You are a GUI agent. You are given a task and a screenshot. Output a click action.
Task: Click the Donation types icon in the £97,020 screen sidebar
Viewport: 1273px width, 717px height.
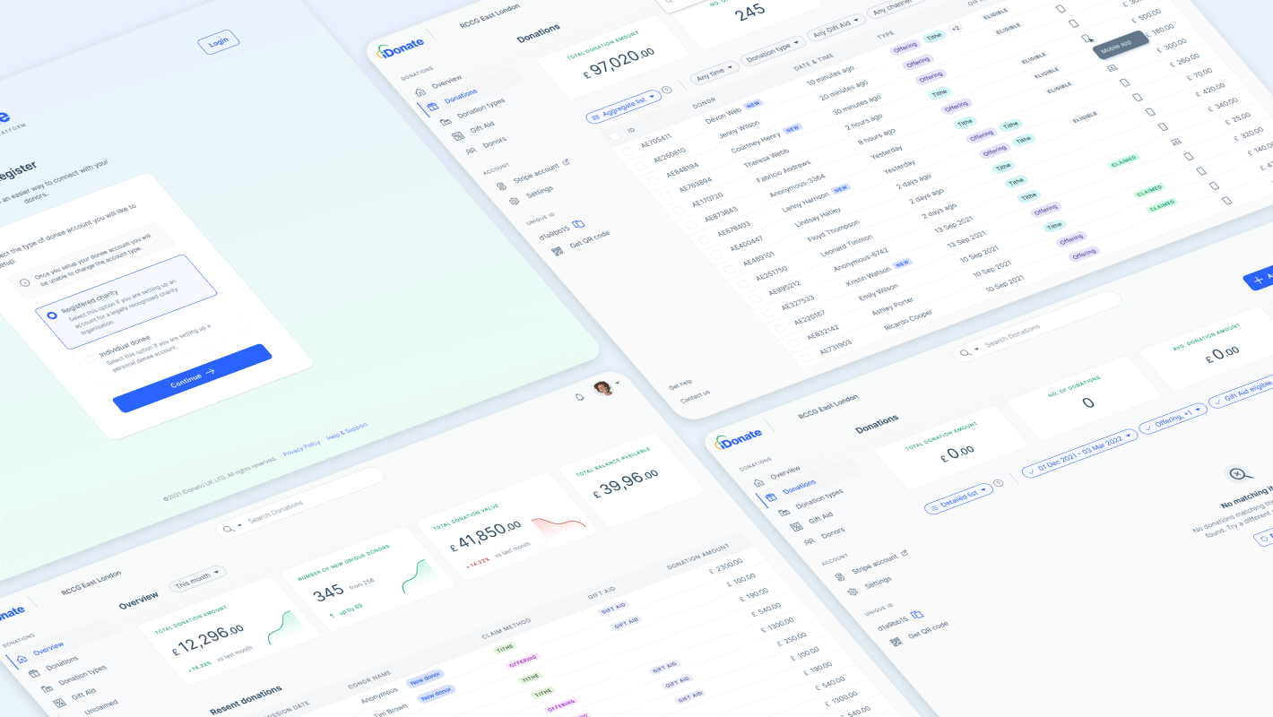[x=446, y=122]
